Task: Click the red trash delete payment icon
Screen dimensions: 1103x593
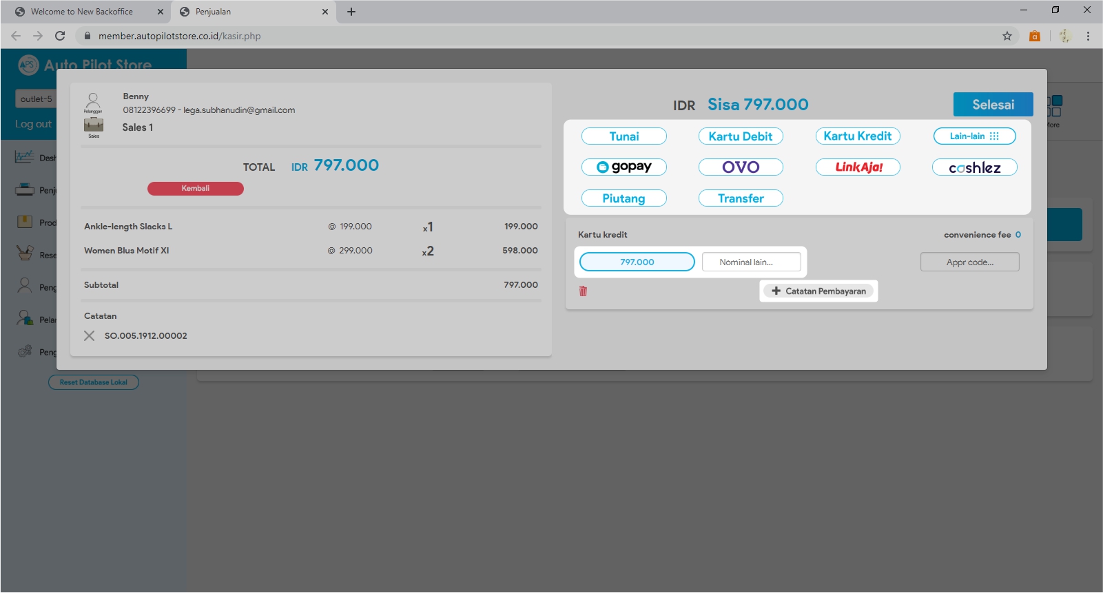Action: 583,291
